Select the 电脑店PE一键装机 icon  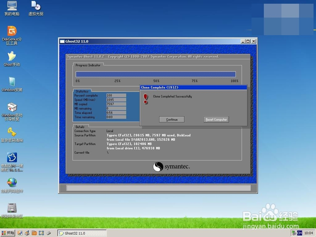[12, 162]
